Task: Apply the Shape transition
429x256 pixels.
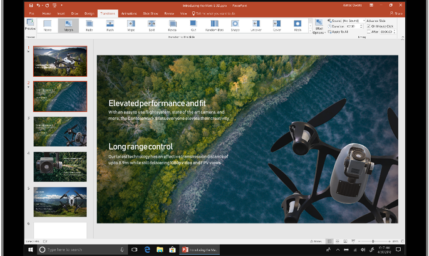Action: 235,26
